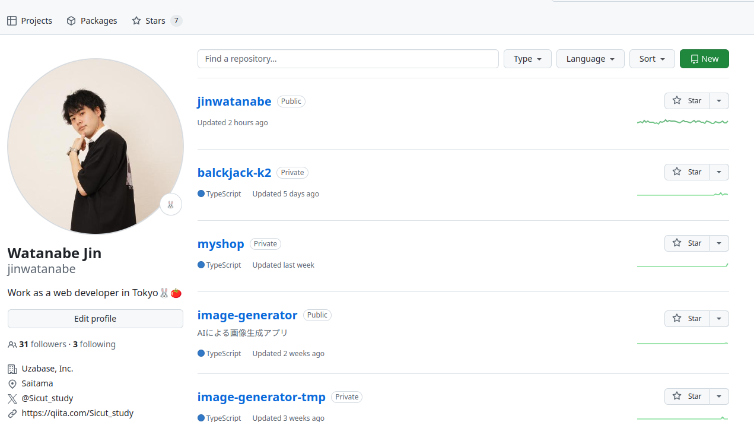Viewport: 754px width, 422px height.
Task: Open the Packages tab
Action: (x=92, y=21)
